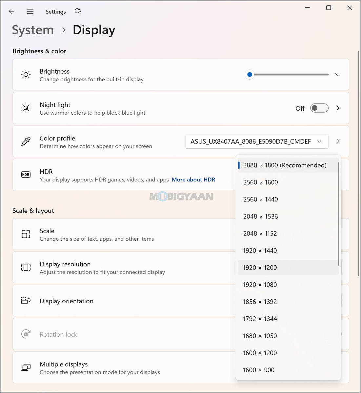The height and width of the screenshot is (393, 361).
Task: Click the Display resolution icon
Action: point(26,267)
